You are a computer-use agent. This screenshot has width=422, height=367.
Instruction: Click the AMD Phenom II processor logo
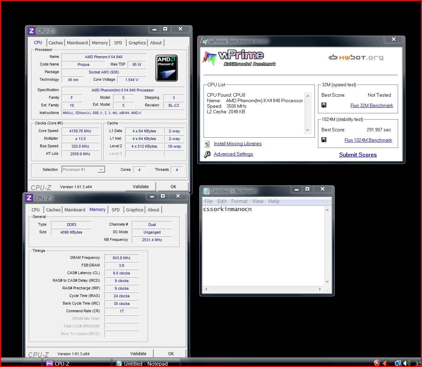pyautogui.click(x=166, y=68)
